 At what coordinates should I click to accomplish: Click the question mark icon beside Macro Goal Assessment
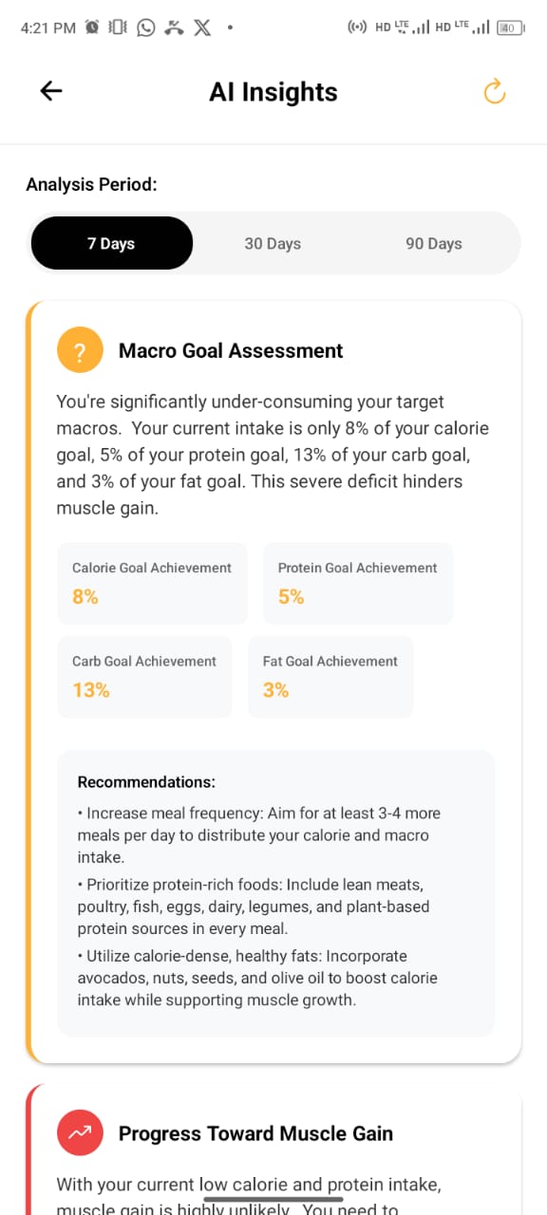80,349
